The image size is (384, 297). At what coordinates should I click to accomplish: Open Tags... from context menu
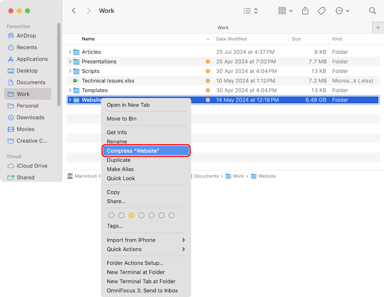pos(146,226)
